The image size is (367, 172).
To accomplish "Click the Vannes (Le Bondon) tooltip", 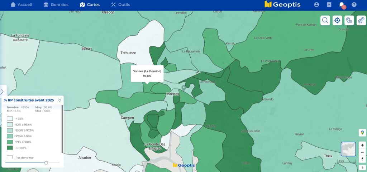I will (x=147, y=74).
